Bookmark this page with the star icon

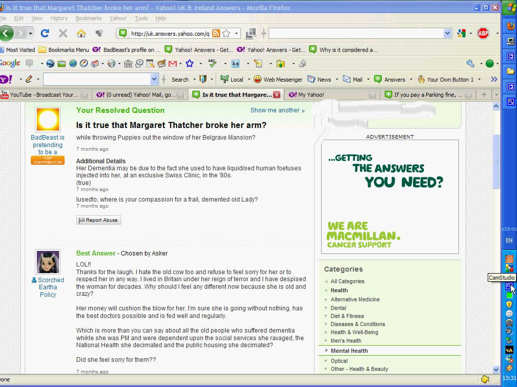tap(226, 33)
